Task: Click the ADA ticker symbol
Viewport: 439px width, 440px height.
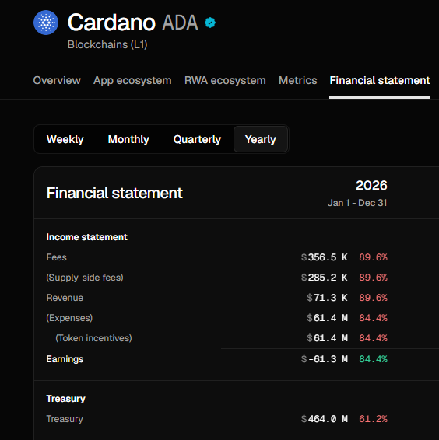Action: [x=180, y=23]
